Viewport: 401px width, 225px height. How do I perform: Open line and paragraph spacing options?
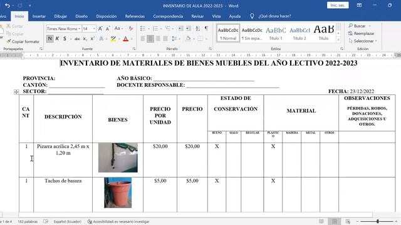tap(174, 39)
